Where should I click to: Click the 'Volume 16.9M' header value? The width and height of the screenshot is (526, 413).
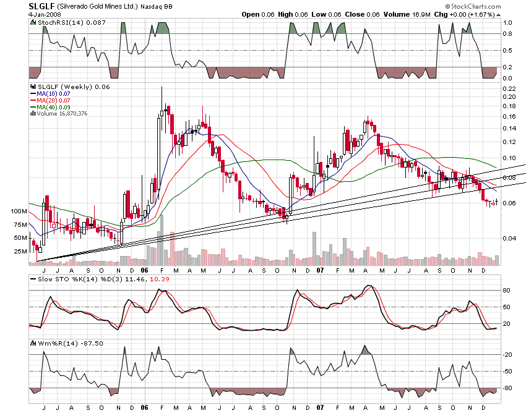pyautogui.click(x=407, y=14)
